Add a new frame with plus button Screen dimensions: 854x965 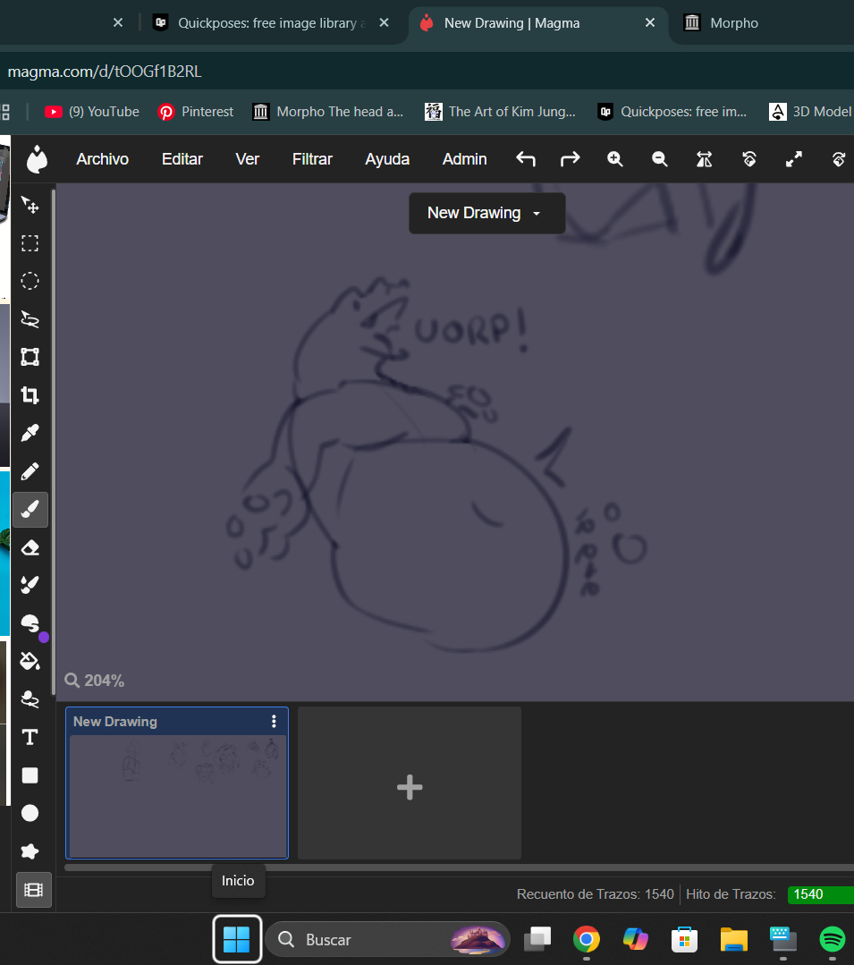tap(410, 787)
